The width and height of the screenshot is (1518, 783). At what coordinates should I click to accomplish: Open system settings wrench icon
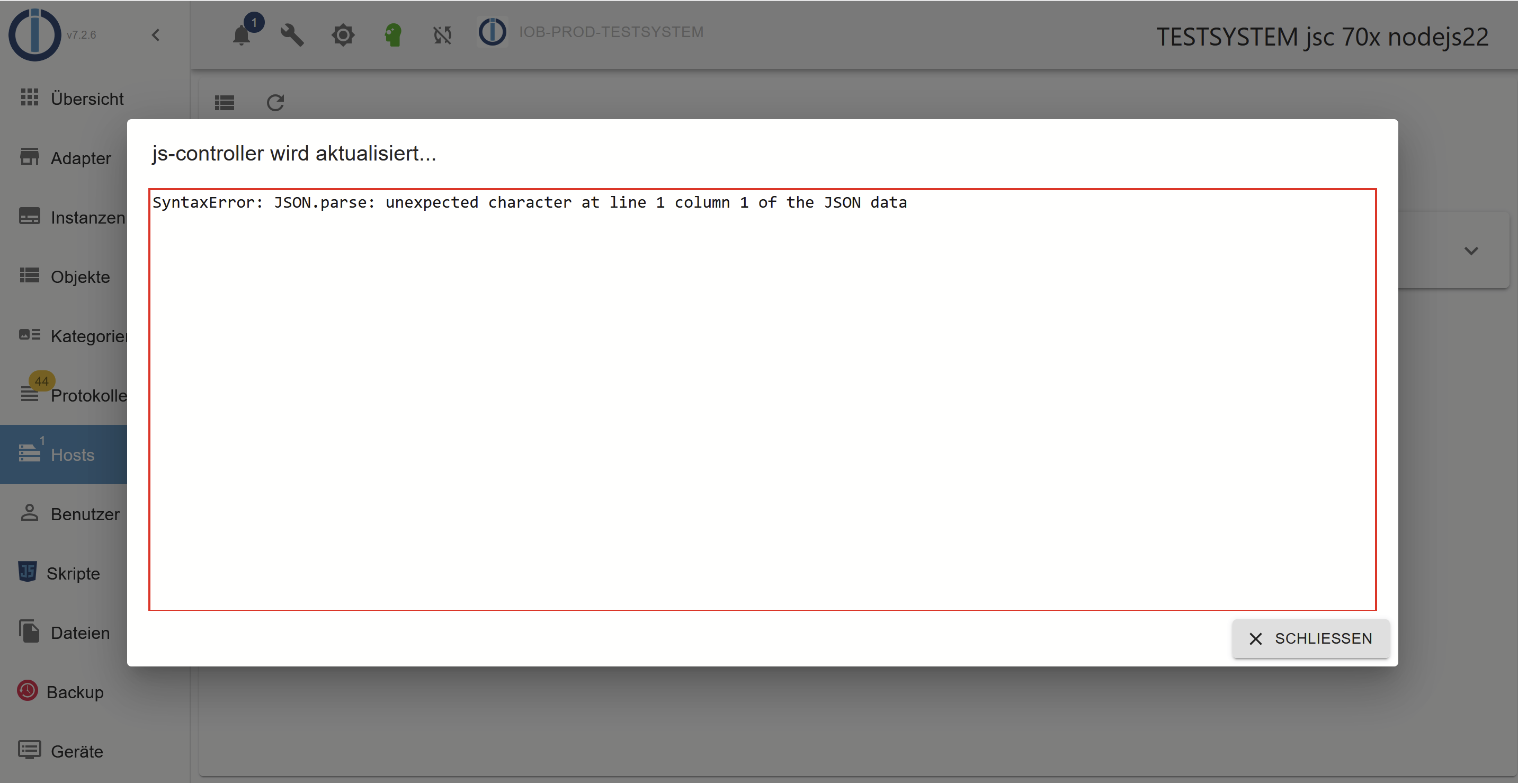pos(292,35)
